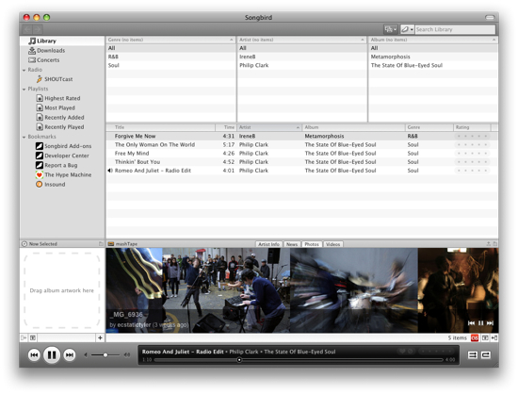Toggle repeat mode in player bar
The width and height of the screenshot is (518, 394).
click(x=486, y=355)
